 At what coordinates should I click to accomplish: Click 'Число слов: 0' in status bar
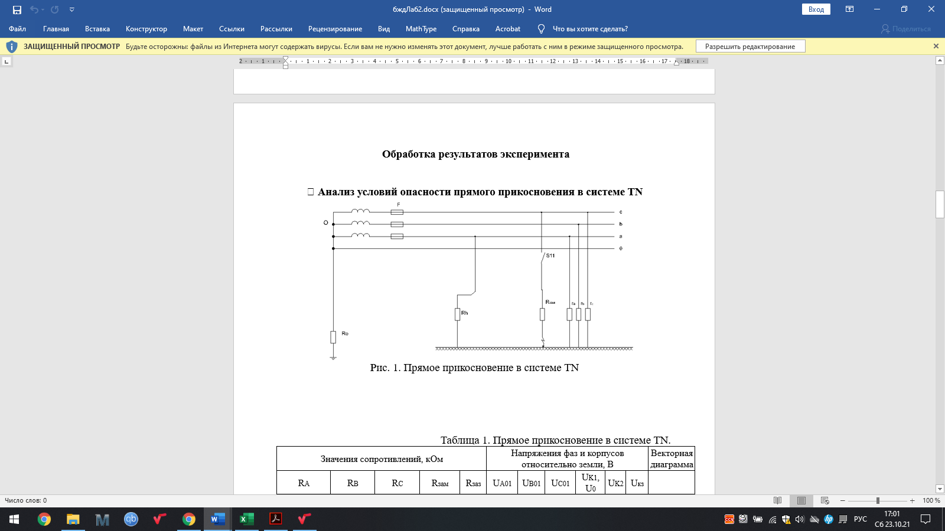(x=26, y=500)
